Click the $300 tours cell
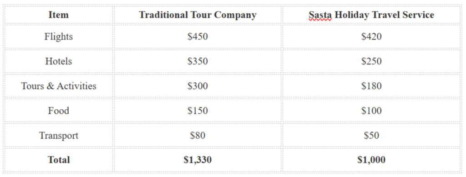The height and width of the screenshot is (177, 466). pos(198,86)
